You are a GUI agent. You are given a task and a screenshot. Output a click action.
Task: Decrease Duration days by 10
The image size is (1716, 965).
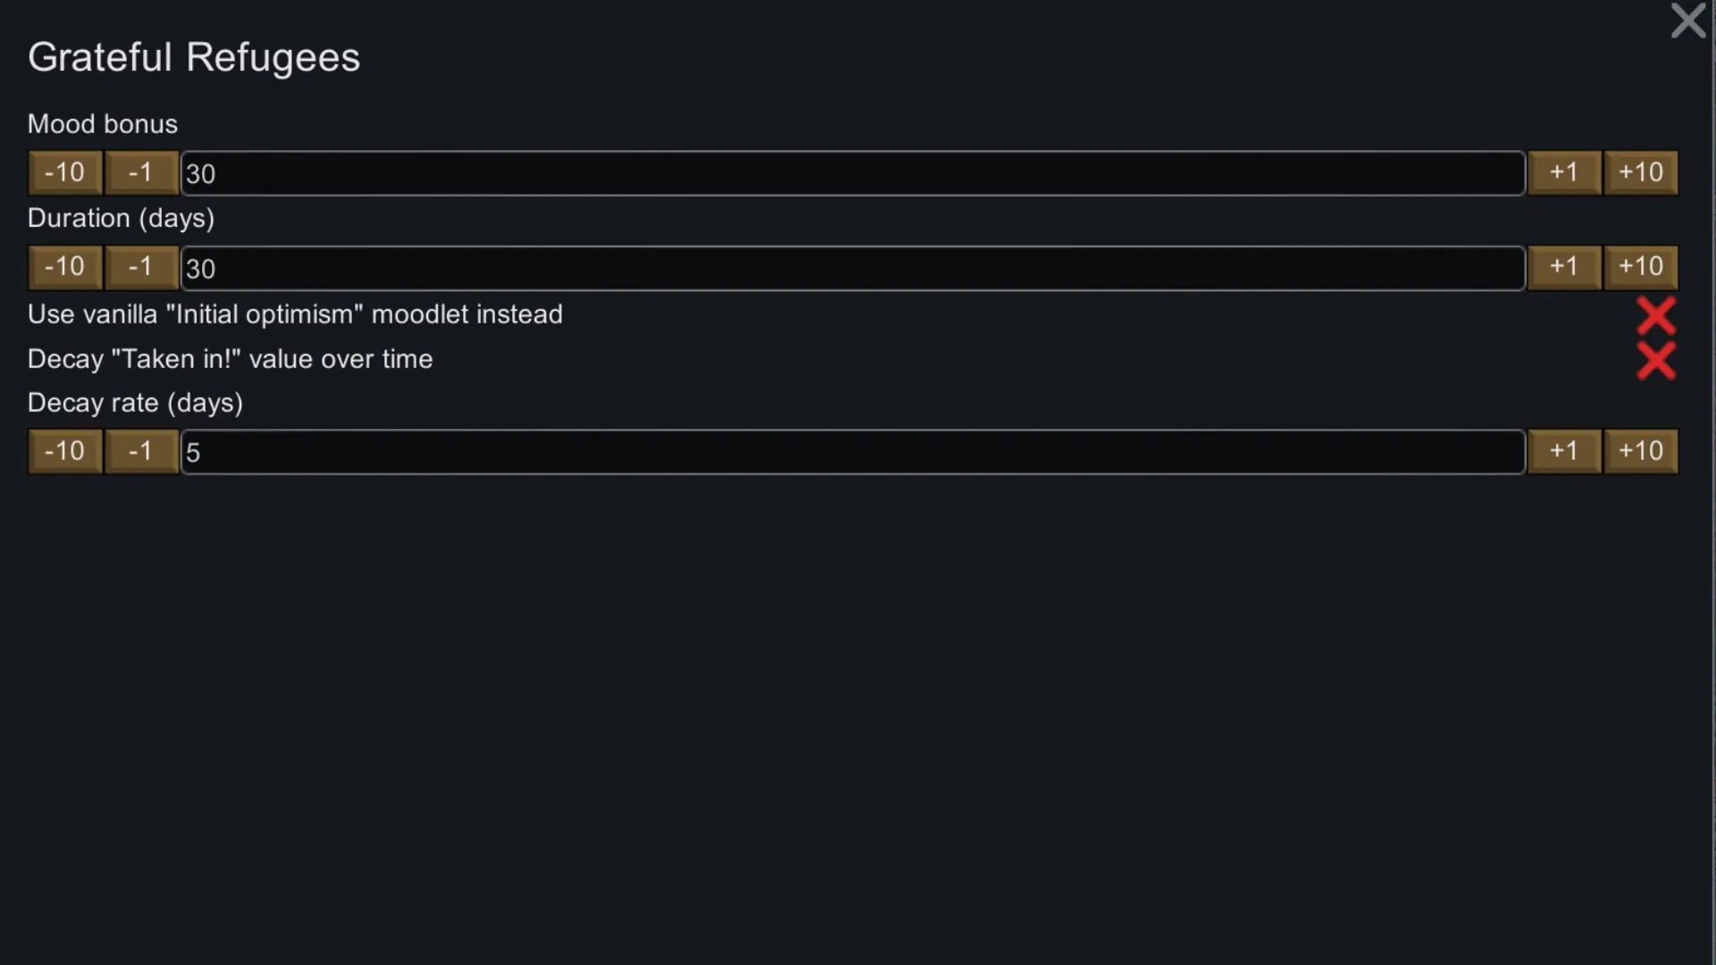(x=65, y=267)
